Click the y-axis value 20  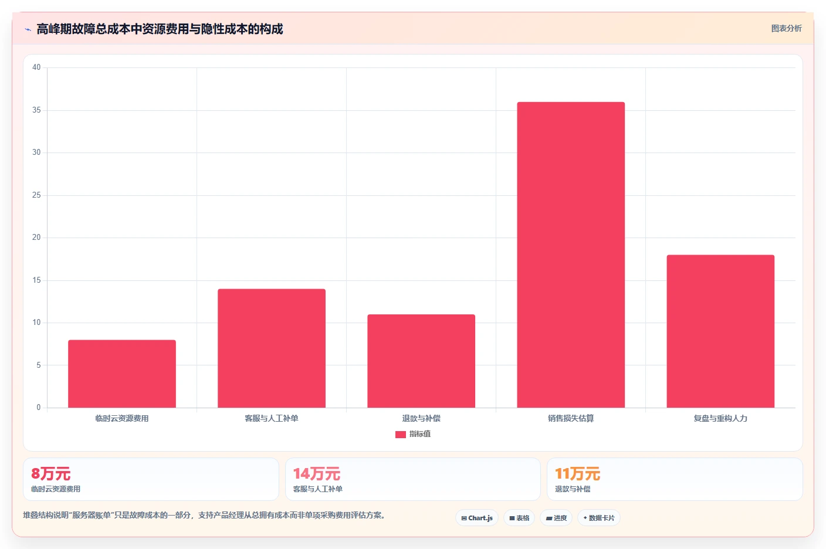[x=36, y=238]
